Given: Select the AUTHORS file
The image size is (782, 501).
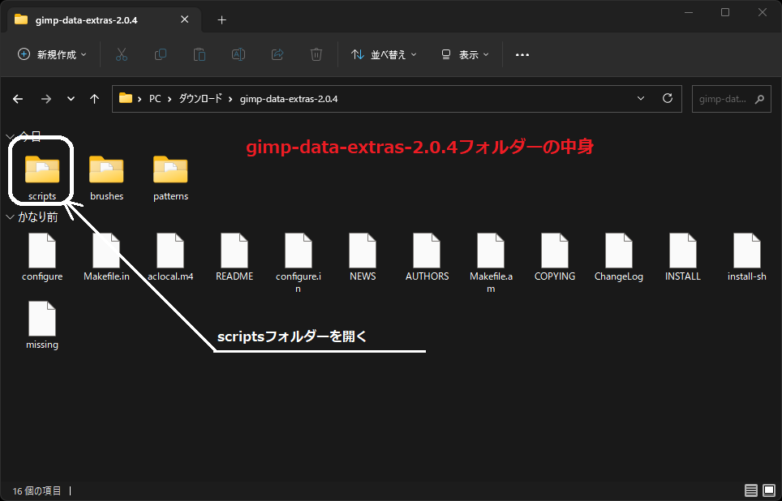Looking at the screenshot, I should pos(427,257).
